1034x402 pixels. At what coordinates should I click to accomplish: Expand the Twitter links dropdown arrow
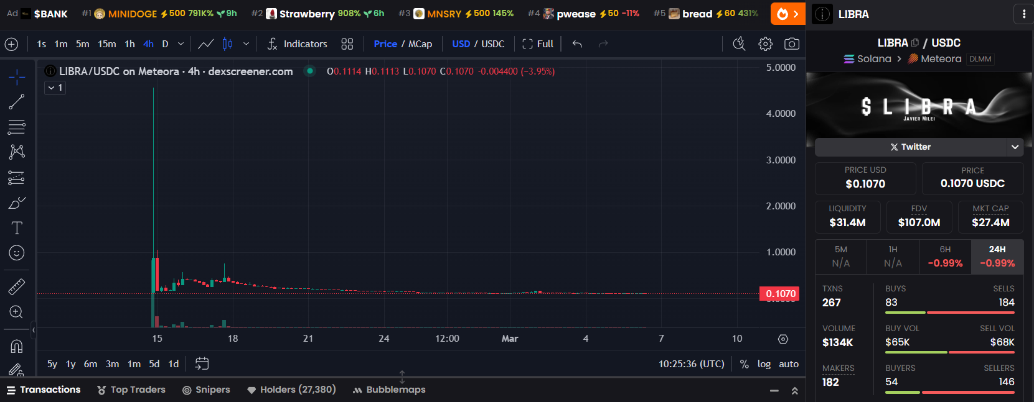point(1015,147)
